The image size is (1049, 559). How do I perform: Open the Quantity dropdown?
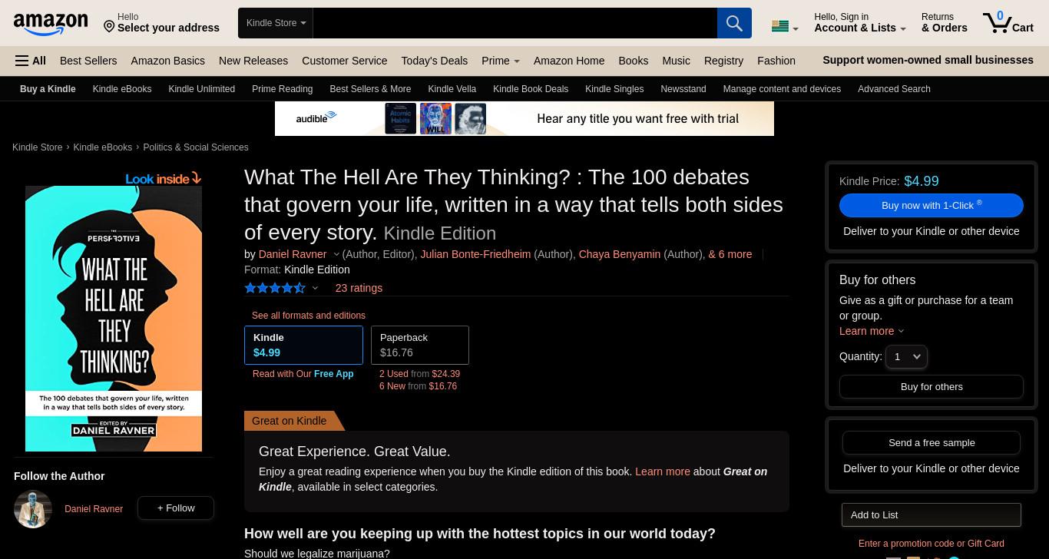[x=906, y=356]
